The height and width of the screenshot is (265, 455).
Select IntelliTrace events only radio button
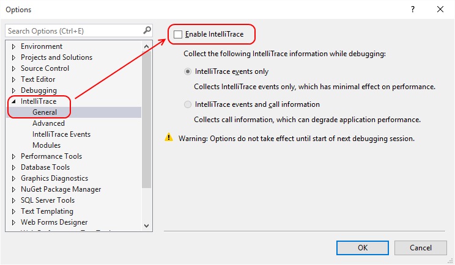pos(188,72)
